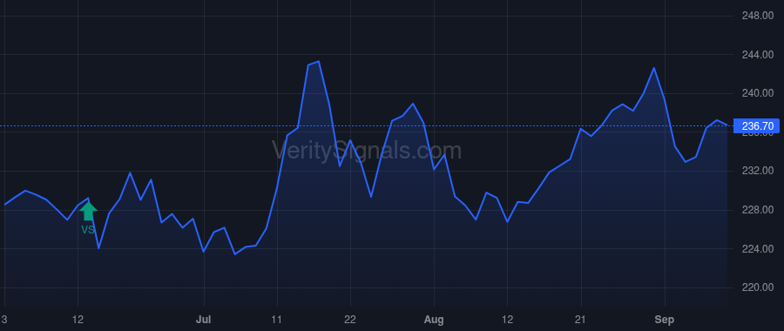784x331 pixels.
Task: Click the Jul date axis label
Action: [204, 320]
